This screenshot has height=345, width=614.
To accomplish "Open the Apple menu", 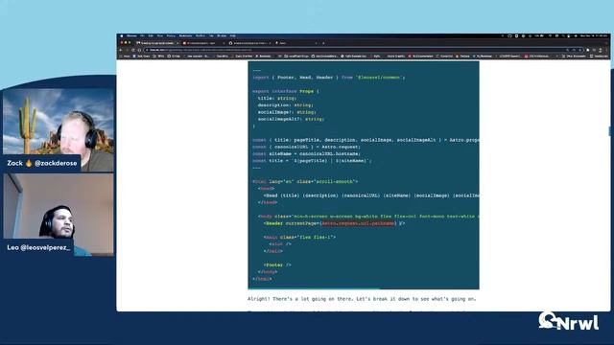I will (122, 35).
